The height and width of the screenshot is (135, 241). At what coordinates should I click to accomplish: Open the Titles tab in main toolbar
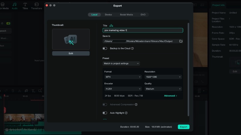pos(25,6)
